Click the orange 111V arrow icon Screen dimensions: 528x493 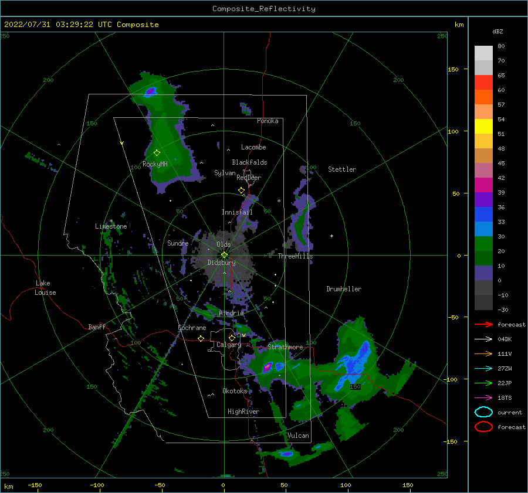pos(483,353)
